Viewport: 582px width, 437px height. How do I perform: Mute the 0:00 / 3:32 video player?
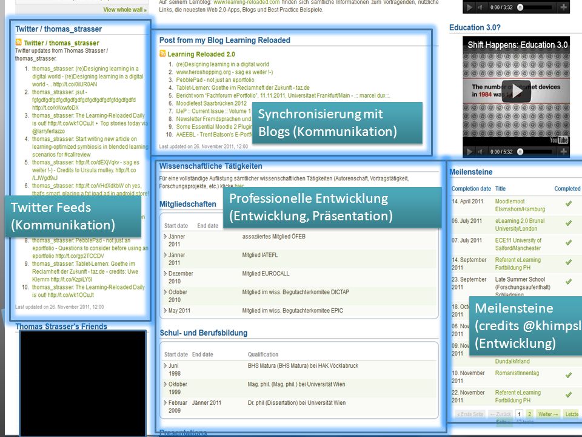click(x=480, y=7)
